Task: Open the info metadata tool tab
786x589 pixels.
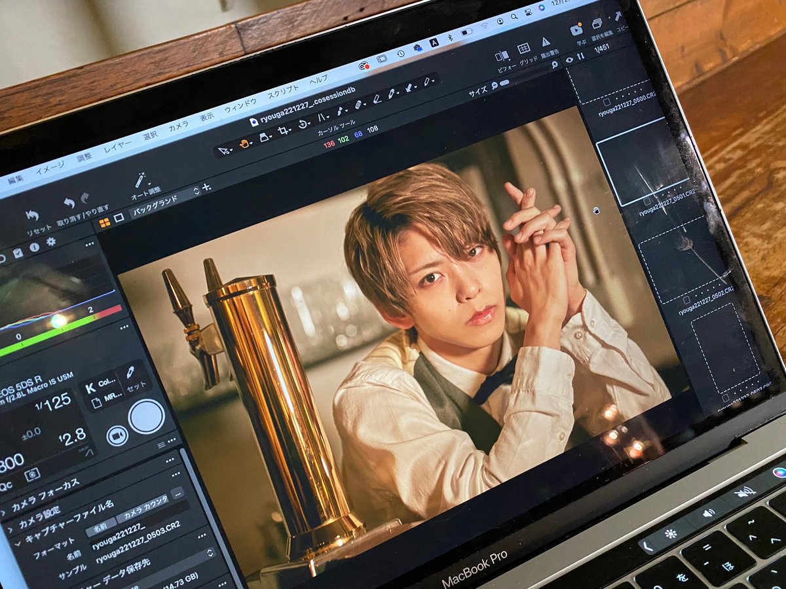Action: (34, 247)
